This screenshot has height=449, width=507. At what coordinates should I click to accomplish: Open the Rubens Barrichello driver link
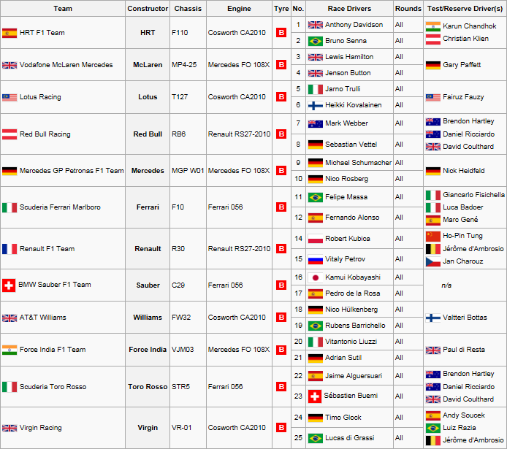click(355, 326)
